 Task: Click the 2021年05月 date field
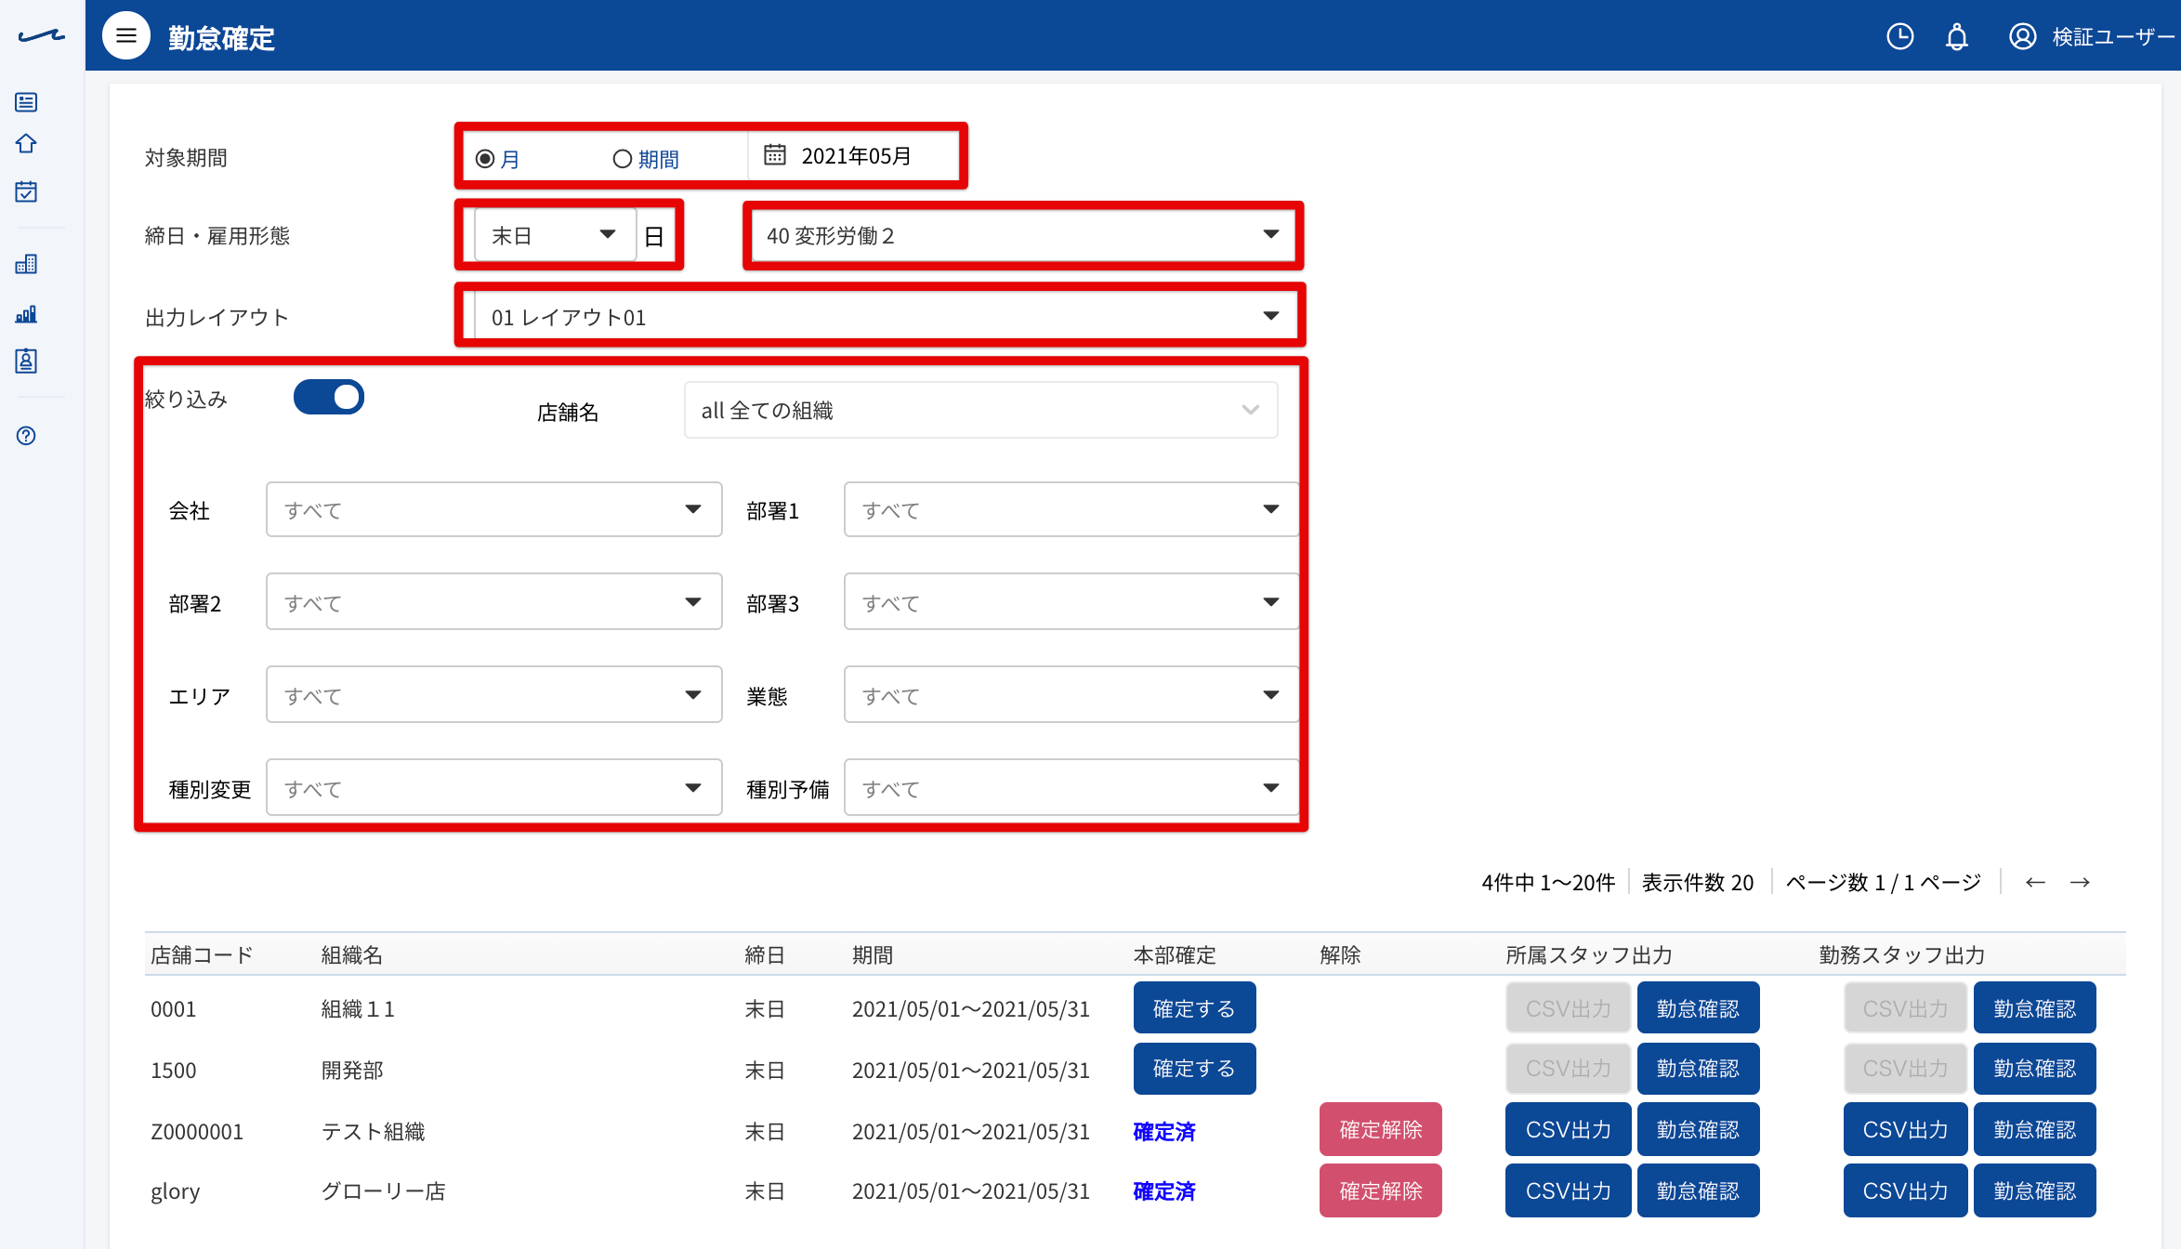coord(855,155)
